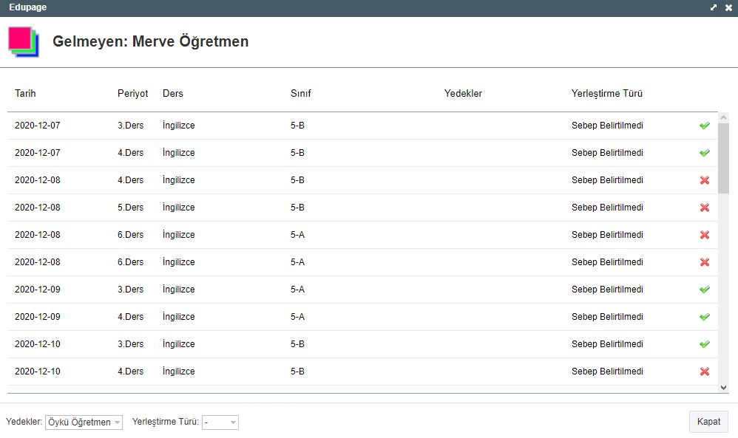Screen dimensions: 738x438
Task: Open the Yedekler substitute teacher dropdown
Action: coord(84,422)
